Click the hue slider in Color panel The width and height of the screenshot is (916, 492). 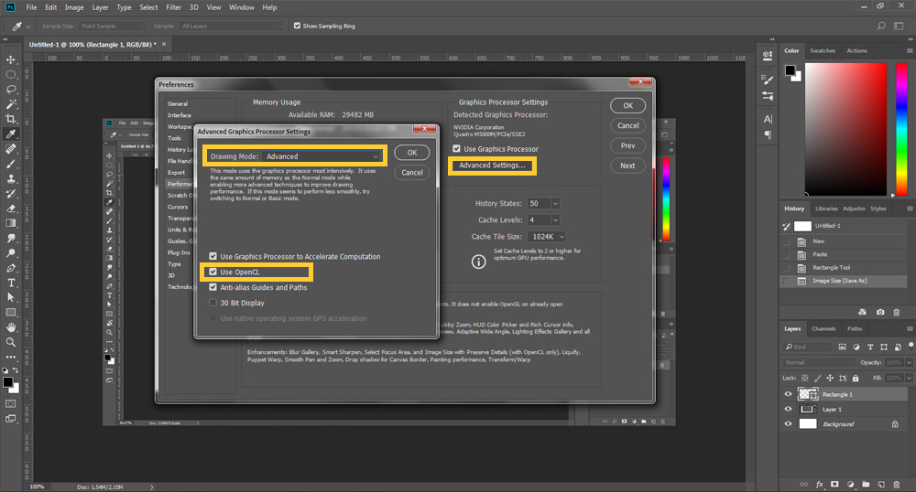click(902, 128)
